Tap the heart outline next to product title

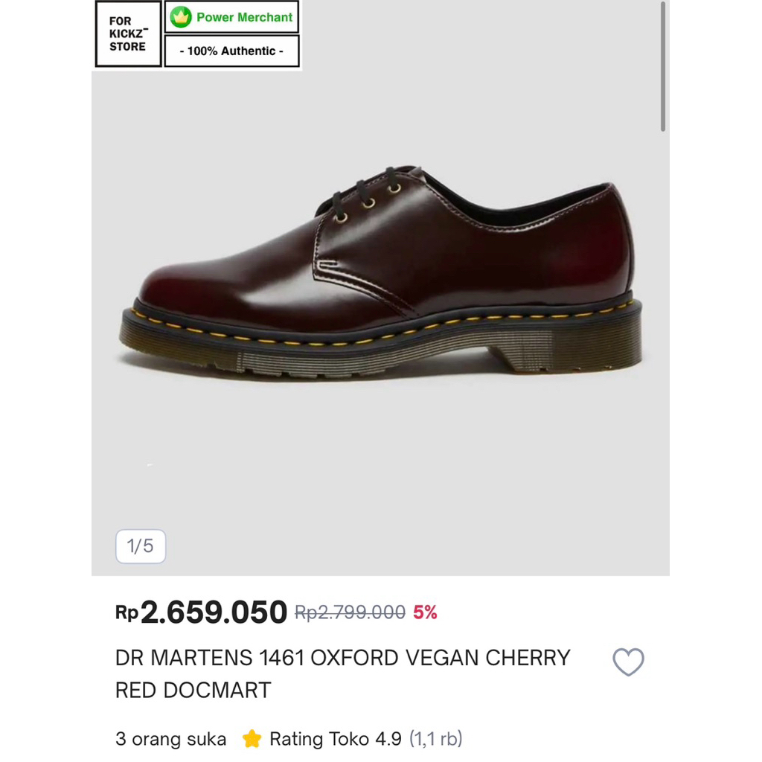tap(629, 662)
